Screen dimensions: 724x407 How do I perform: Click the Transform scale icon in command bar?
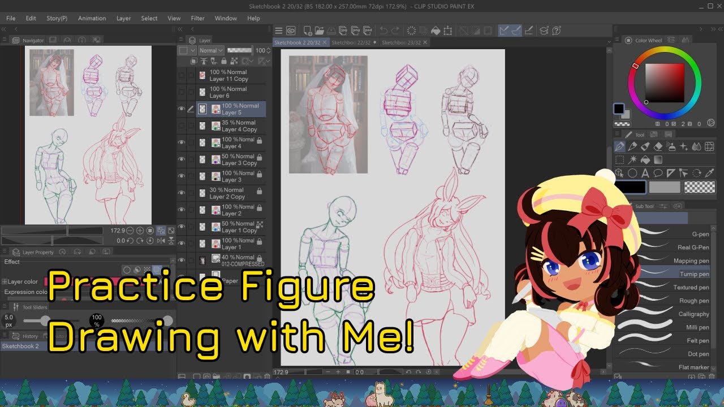coord(448,31)
